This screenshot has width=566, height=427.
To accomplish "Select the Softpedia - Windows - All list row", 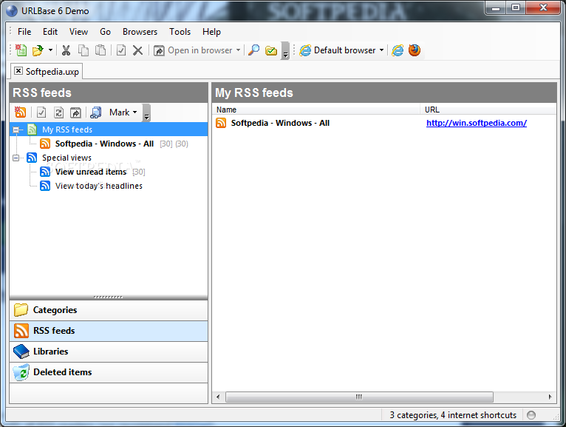I will click(x=384, y=123).
